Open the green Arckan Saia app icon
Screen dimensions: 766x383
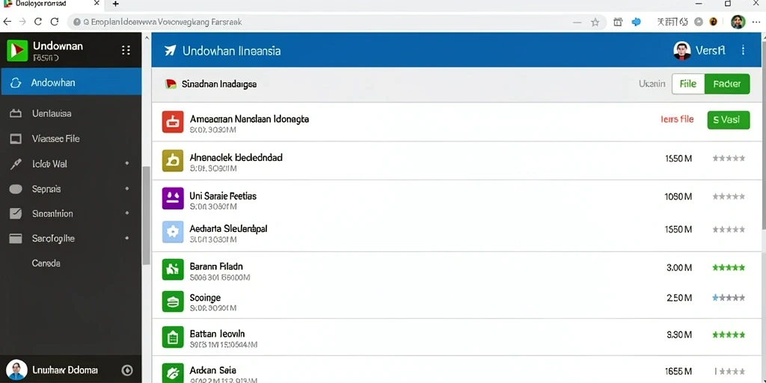[x=173, y=373]
